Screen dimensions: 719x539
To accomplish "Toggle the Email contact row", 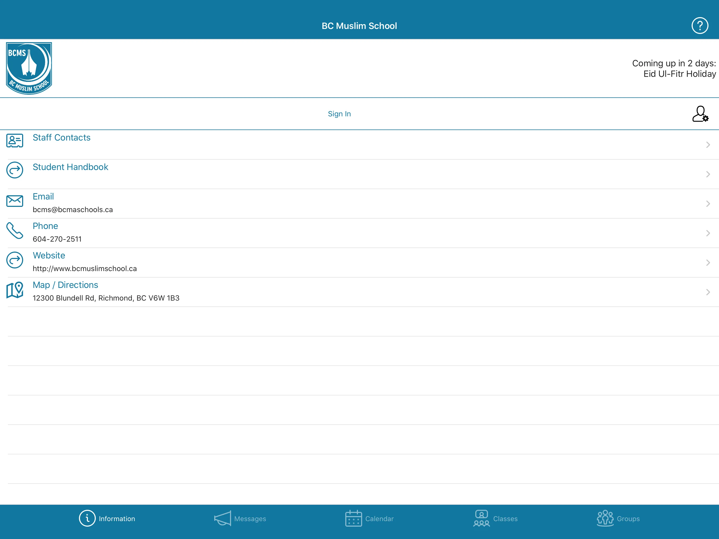I will click(359, 203).
